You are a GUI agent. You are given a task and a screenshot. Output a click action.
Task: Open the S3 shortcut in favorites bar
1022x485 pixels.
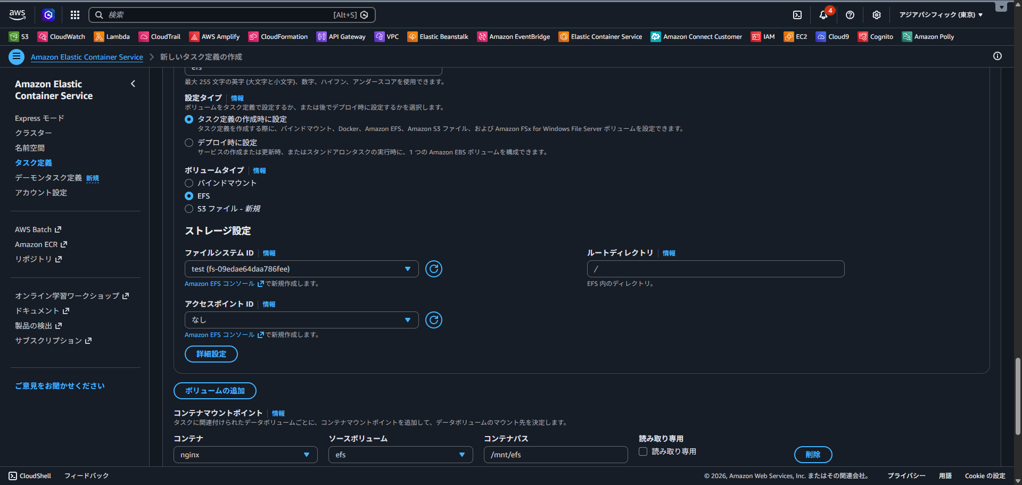[x=19, y=37]
